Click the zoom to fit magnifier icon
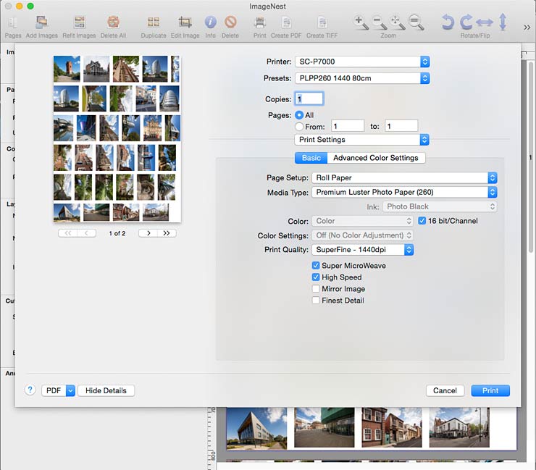Viewport: 536px width, 470px height. coord(398,22)
